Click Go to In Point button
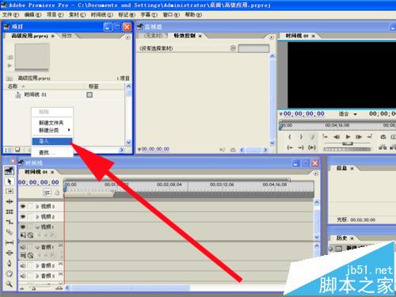The image size is (396, 297). (x=290, y=147)
